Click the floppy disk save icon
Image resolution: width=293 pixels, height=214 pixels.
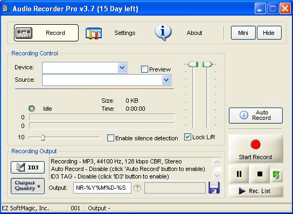pos(214,188)
